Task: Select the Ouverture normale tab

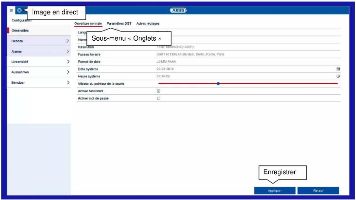Action: coord(88,24)
